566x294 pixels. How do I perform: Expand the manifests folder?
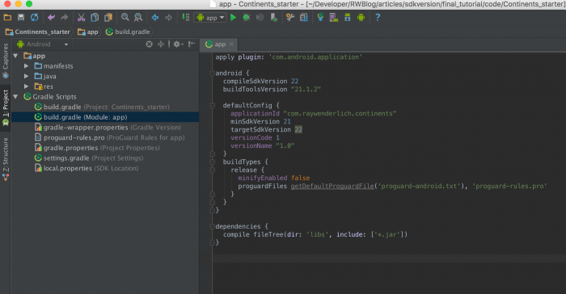tap(27, 66)
